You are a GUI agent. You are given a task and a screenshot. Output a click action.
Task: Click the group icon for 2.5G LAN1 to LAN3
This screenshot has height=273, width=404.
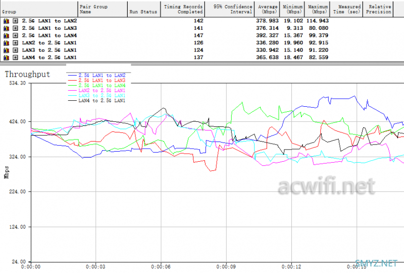click(x=6, y=28)
